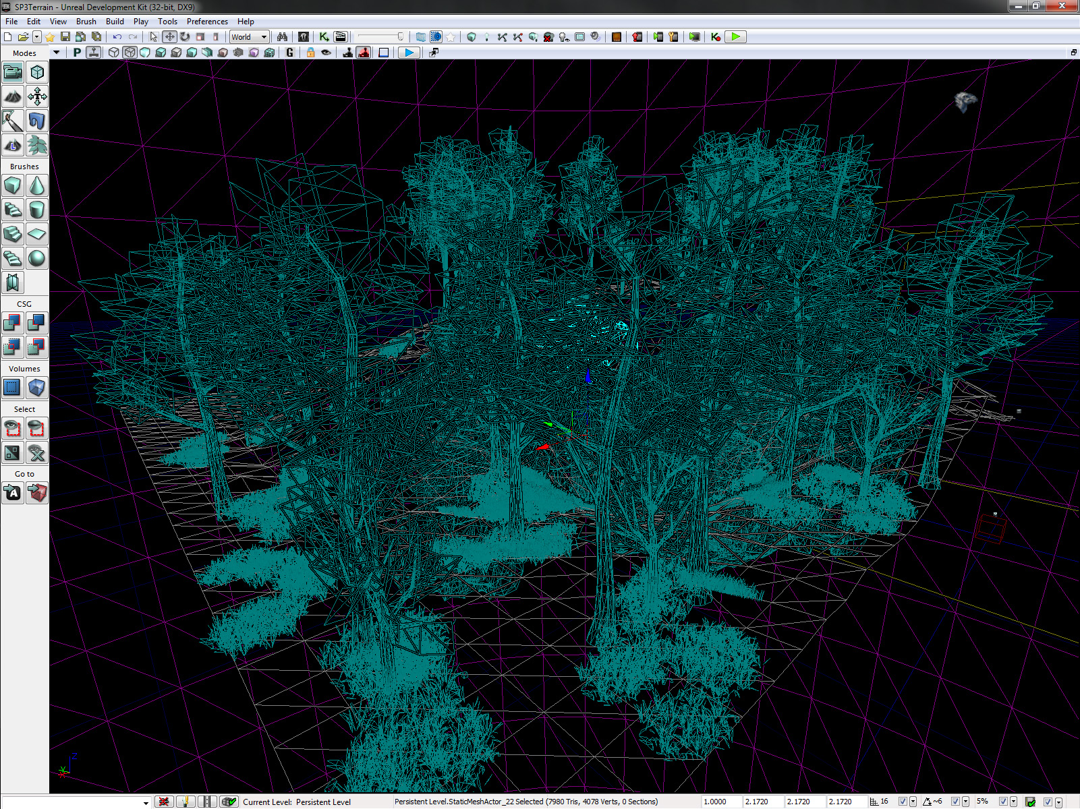Go to builder brush red cube icon

tap(37, 493)
